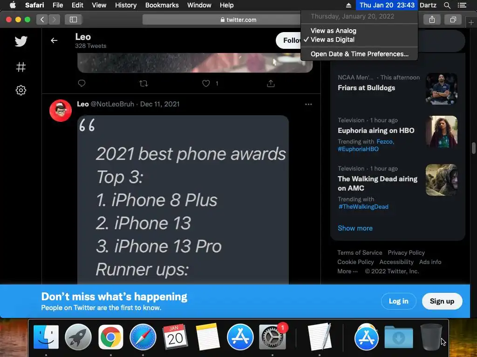477x357 pixels.
Task: Open Friars at Bulldogs trend
Action: pyautogui.click(x=366, y=88)
